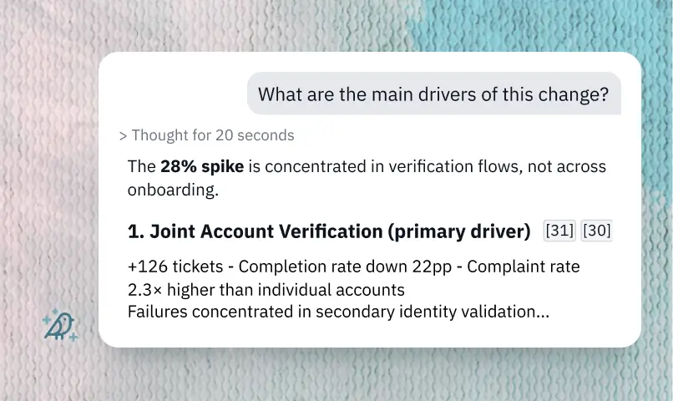The image size is (673, 401).
Task: Click the chevron before 'Thought for'
Action: coord(123,136)
